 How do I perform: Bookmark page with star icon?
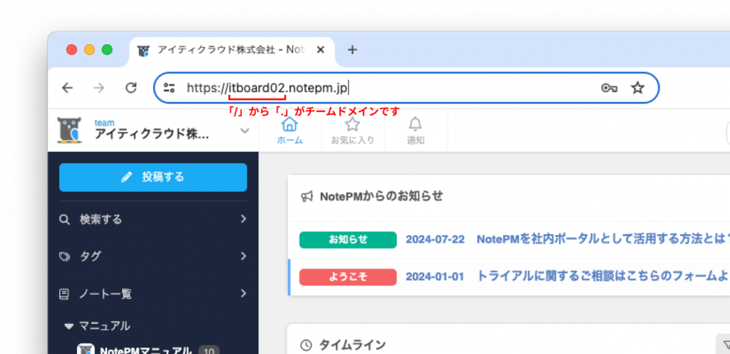(637, 88)
